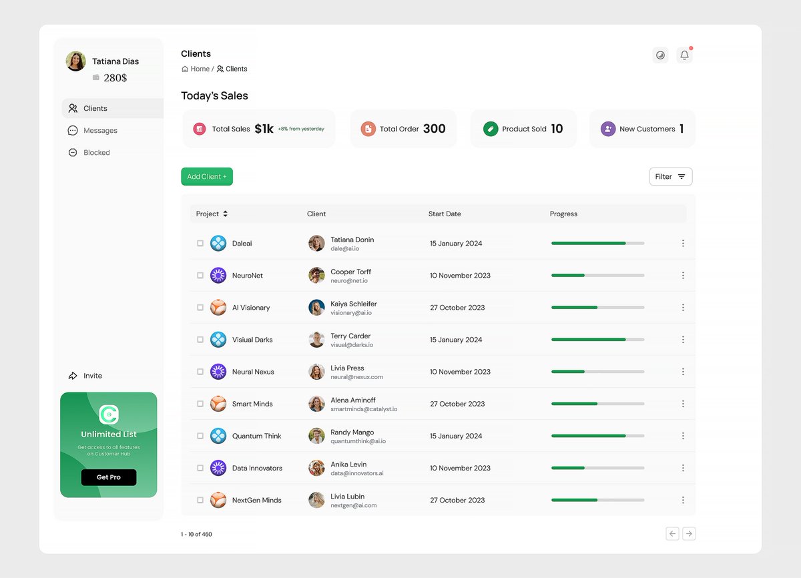The height and width of the screenshot is (578, 801).
Task: Click the Add Client button
Action: point(206,176)
